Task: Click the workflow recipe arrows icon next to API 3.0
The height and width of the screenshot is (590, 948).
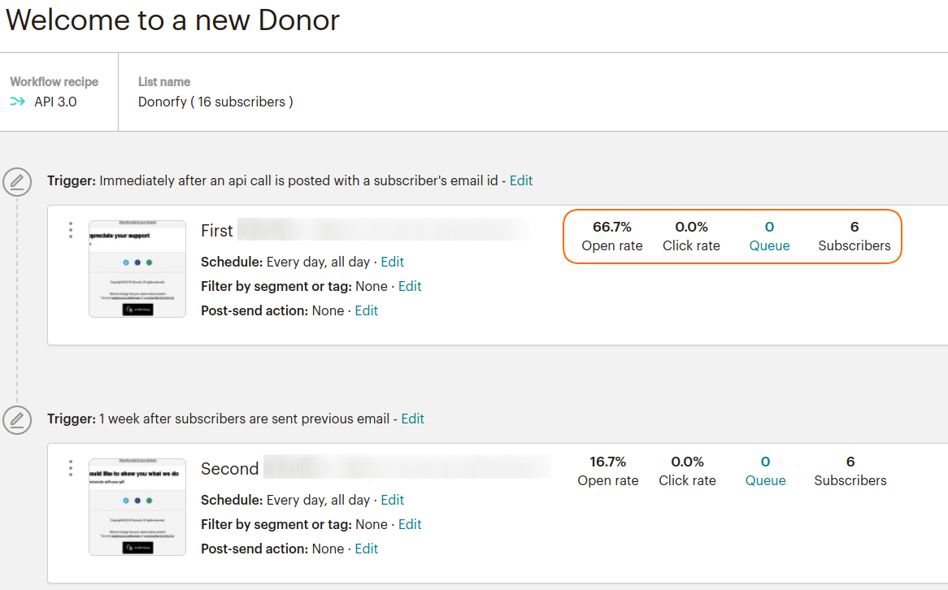Action: pos(18,102)
